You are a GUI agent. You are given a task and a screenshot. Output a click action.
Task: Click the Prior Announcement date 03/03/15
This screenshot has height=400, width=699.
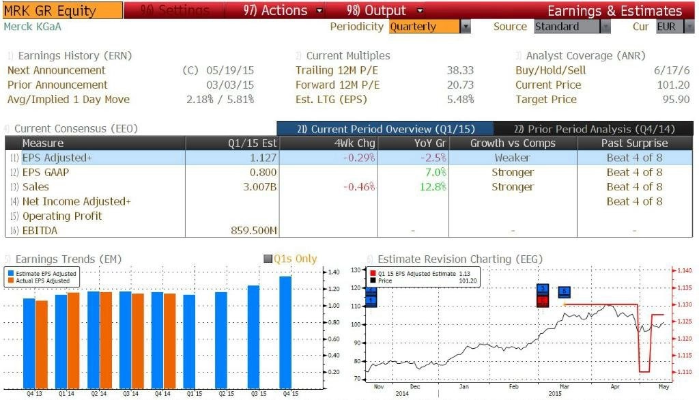230,85
